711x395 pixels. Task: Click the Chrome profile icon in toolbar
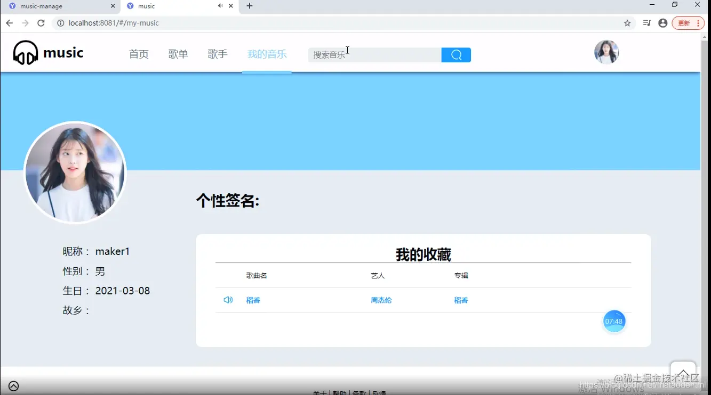point(662,23)
